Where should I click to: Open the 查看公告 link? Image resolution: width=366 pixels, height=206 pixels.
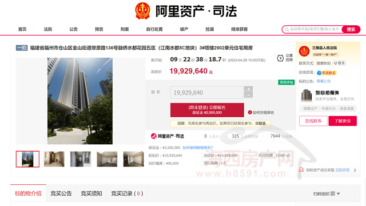(x=324, y=81)
